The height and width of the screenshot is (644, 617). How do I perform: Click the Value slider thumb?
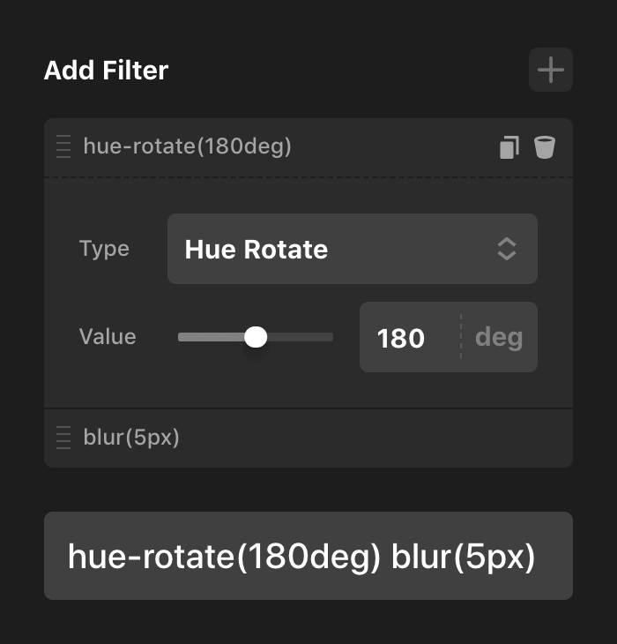click(x=256, y=337)
